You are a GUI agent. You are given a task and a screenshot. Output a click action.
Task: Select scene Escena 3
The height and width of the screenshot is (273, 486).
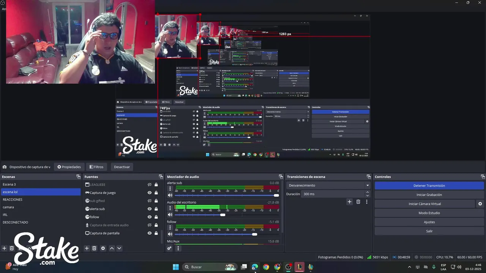[41, 184]
